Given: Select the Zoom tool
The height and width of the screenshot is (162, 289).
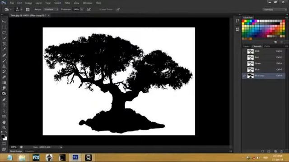Looking at the screenshot, I should point(4,127).
